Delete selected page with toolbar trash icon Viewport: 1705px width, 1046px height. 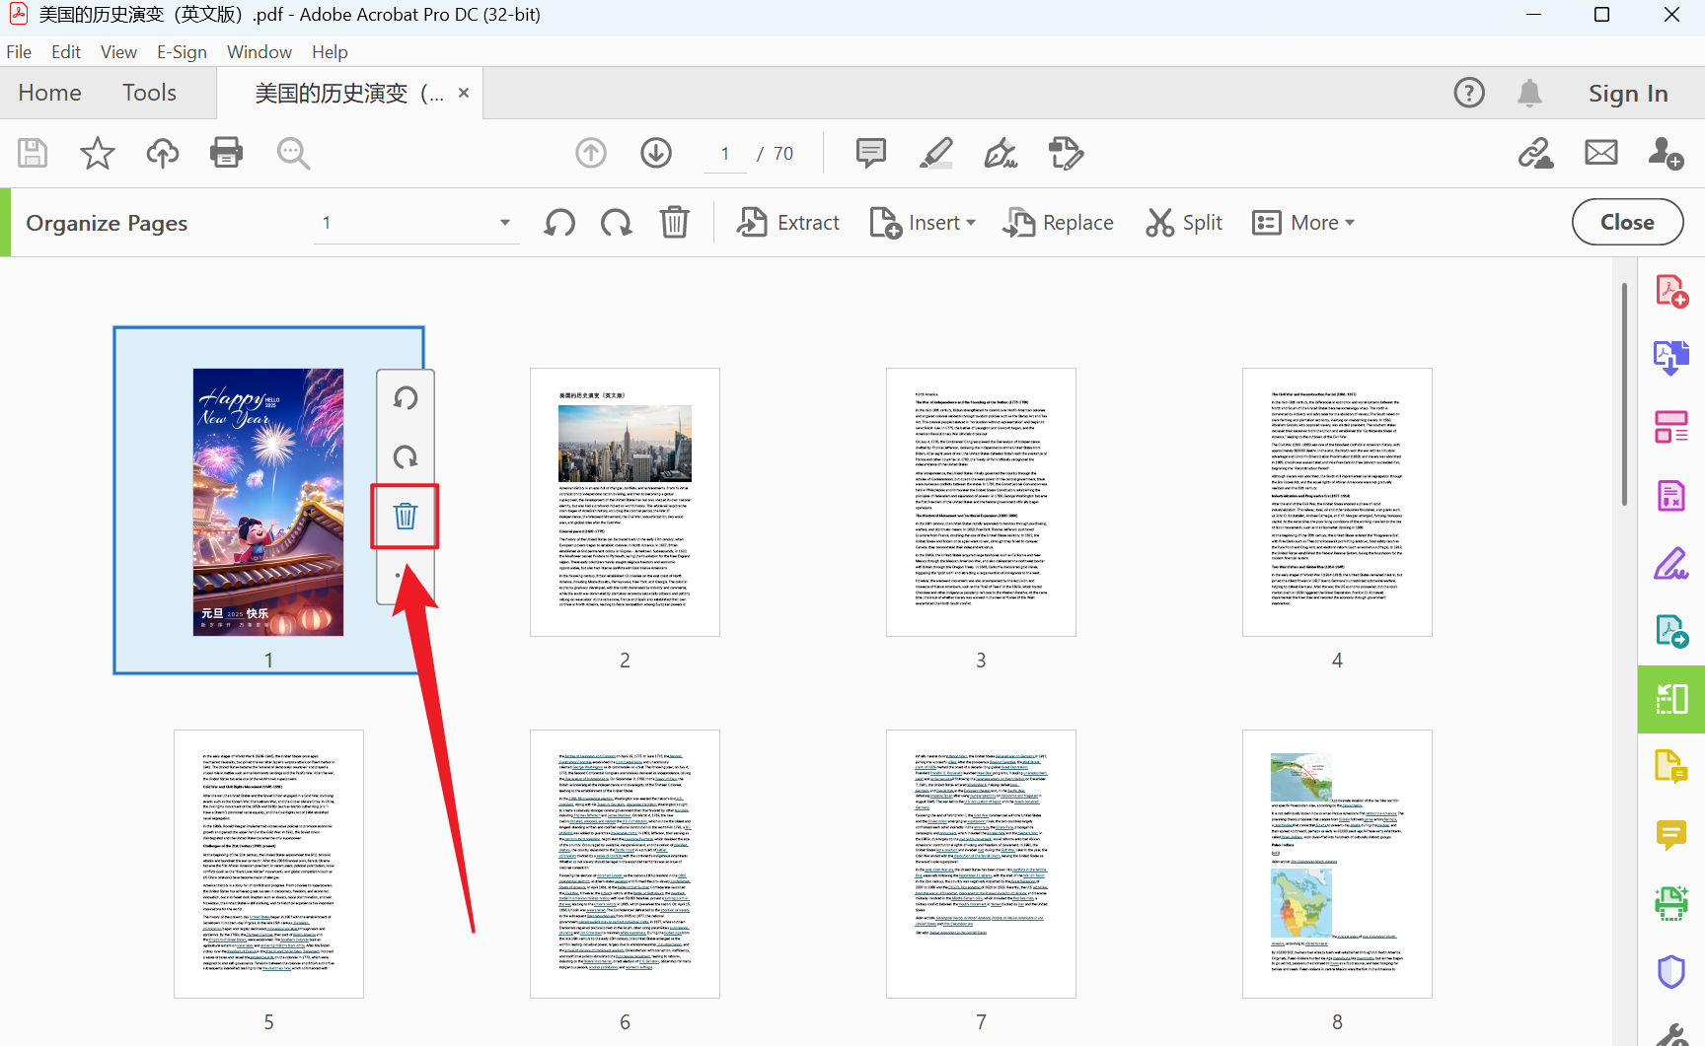[674, 222]
